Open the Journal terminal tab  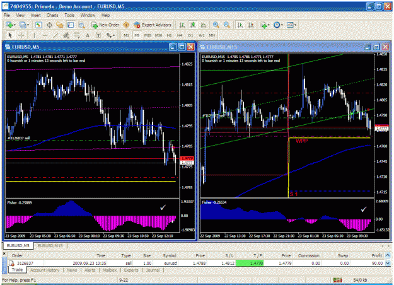pos(153,270)
